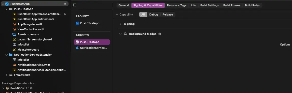Click the Push0TestAppRelease entitlements file icon
Image resolution: width=292 pixels, height=93 pixels.
pyautogui.click(x=14, y=14)
